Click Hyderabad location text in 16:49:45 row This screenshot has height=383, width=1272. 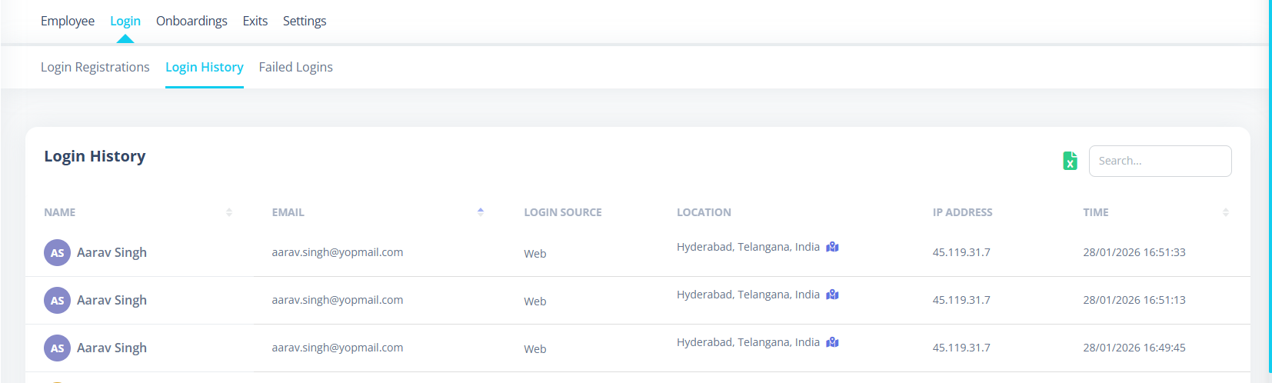(748, 342)
